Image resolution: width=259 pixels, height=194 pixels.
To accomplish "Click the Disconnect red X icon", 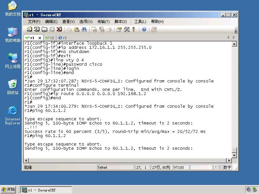I will coord(59,29).
